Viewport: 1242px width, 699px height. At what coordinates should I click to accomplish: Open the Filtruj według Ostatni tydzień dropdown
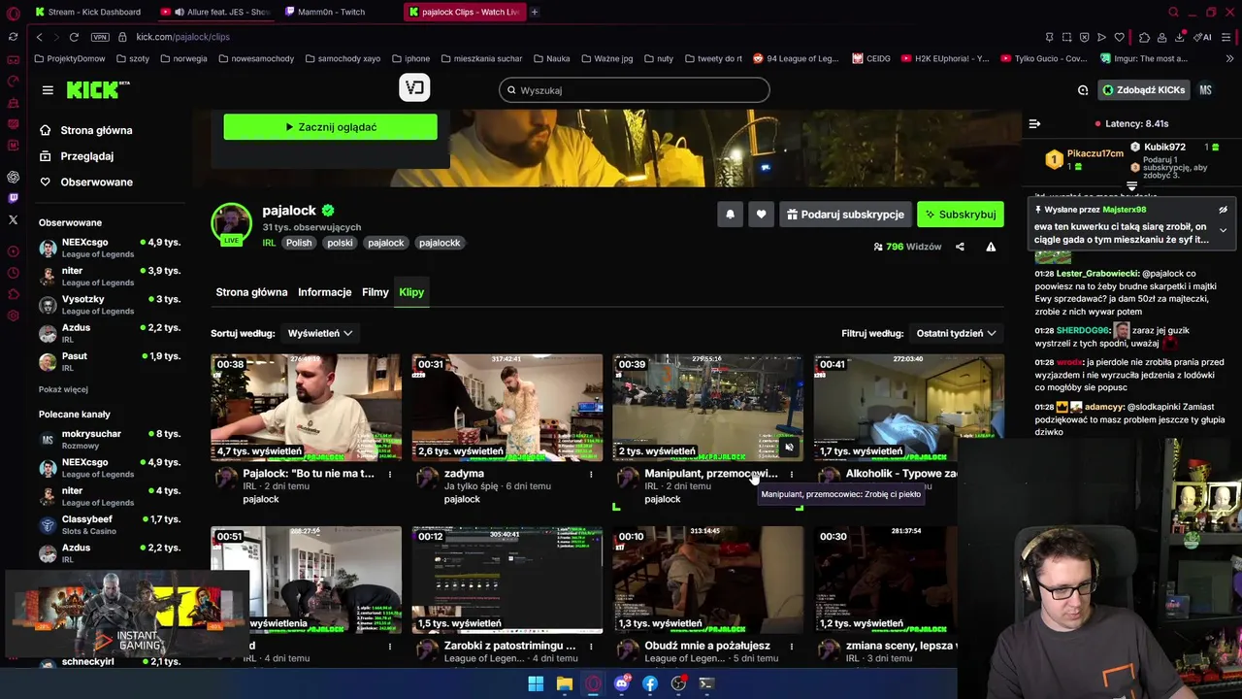point(956,333)
